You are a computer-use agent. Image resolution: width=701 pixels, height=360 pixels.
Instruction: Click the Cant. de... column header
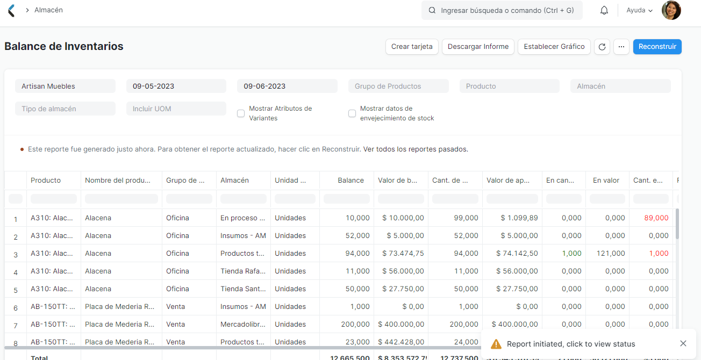click(455, 181)
